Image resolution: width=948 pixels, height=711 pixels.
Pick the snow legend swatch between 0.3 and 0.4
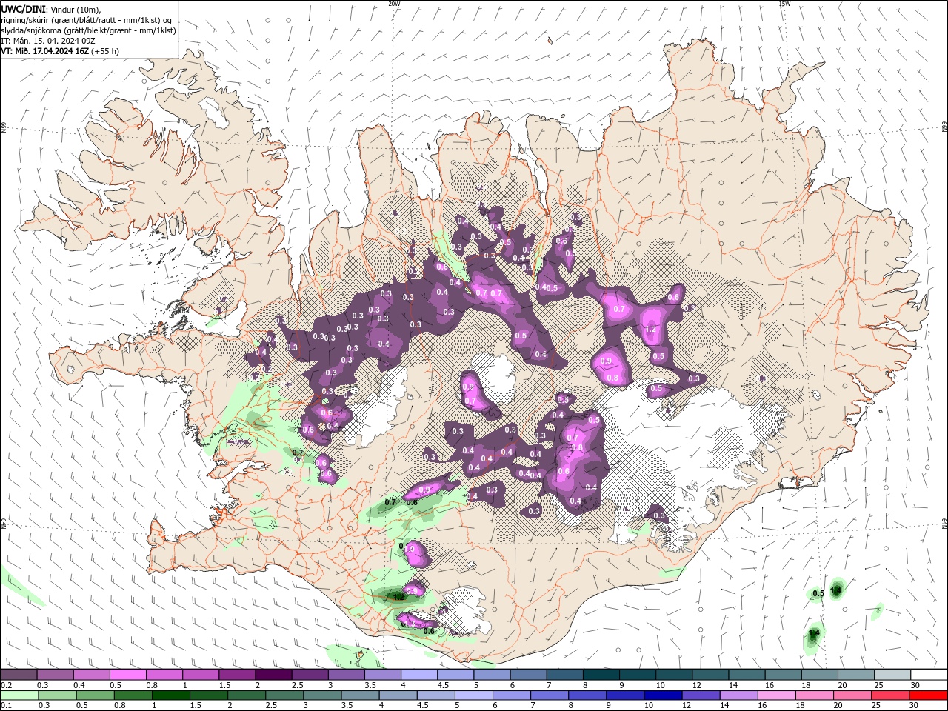pos(56,674)
